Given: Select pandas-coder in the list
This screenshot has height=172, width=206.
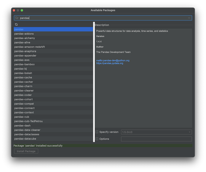Looking at the screenshot, I should (x=53, y=95).
